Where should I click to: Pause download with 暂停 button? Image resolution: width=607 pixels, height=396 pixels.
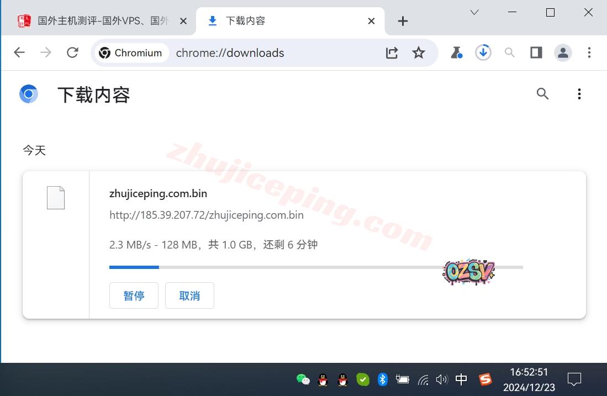pyautogui.click(x=134, y=295)
